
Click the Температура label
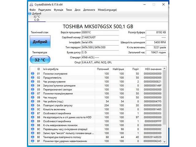click(x=40, y=52)
